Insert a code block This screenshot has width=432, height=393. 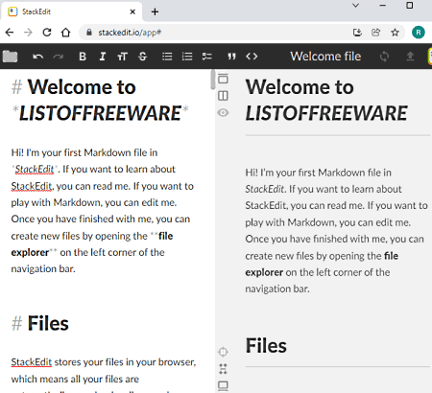[252, 57]
